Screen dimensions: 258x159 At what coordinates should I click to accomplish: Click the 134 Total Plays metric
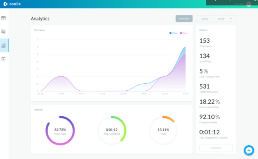(x=205, y=58)
